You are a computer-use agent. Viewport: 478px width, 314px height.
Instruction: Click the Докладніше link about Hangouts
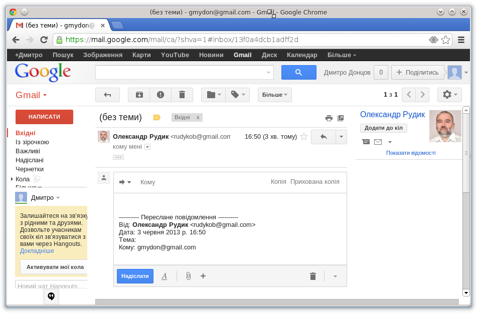[37, 251]
